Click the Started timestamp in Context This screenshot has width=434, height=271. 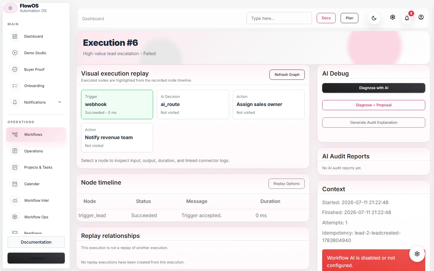[x=355, y=203]
